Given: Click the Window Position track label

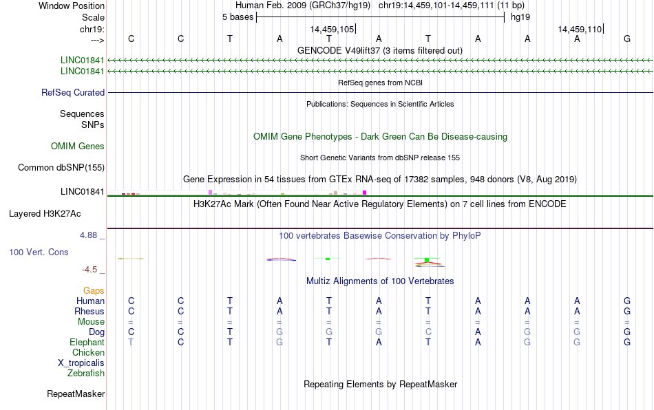Looking at the screenshot, I should pos(72,6).
